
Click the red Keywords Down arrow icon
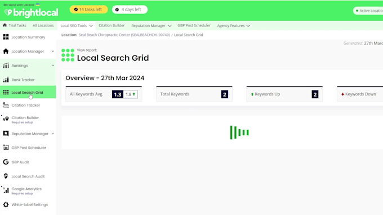(x=342, y=94)
